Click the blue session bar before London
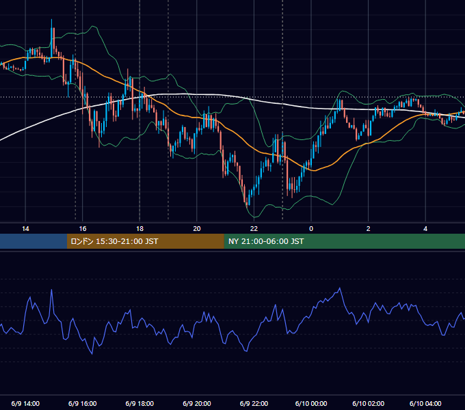Screen dimensions: 465x410 (34, 241)
